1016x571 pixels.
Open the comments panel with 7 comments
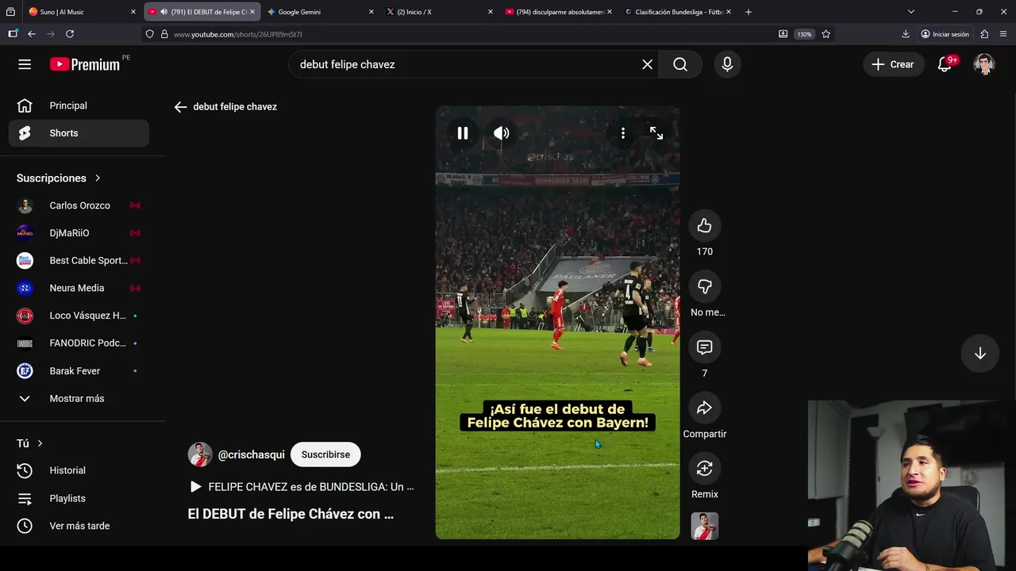pyautogui.click(x=704, y=347)
